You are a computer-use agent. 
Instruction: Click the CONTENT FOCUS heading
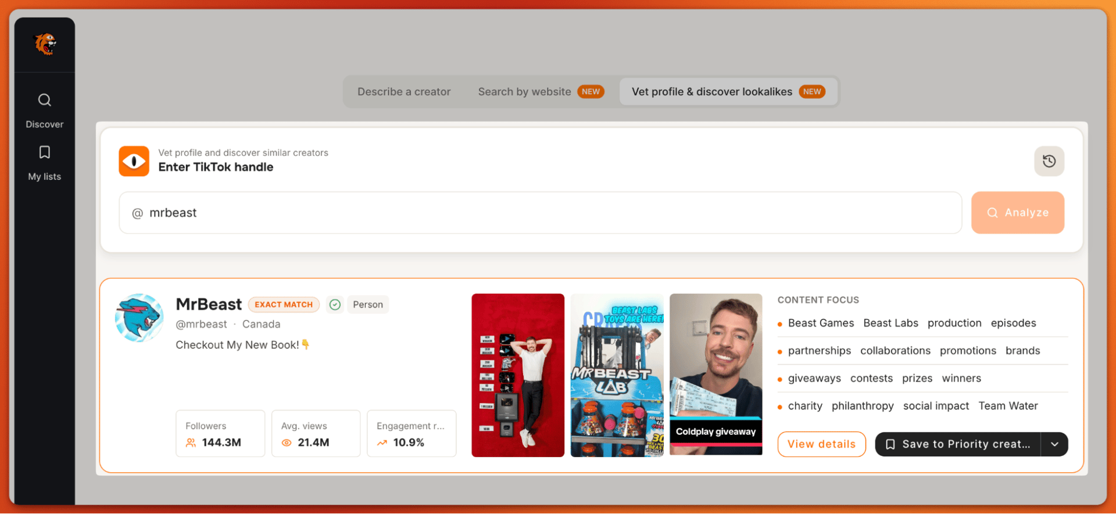818,300
